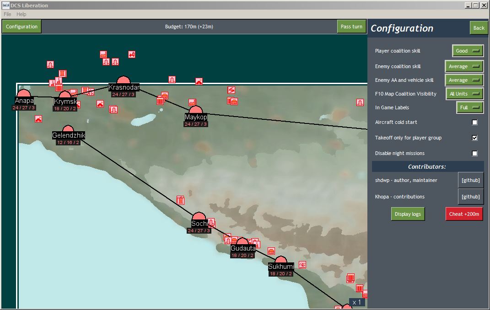Screen dimensions: 490x310
Task: Click the rocket icon right of Sochi label
Action: [211, 223]
